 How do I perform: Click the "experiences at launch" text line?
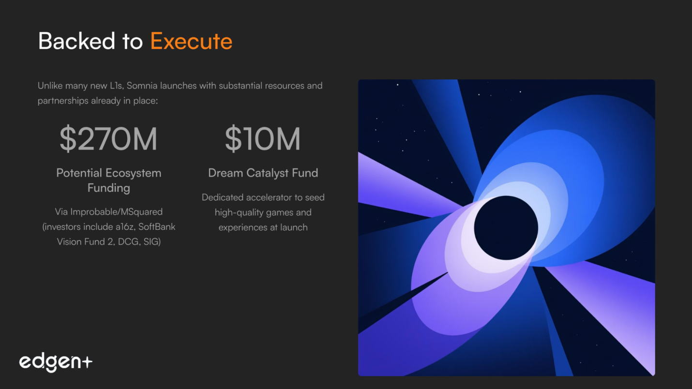tap(263, 227)
